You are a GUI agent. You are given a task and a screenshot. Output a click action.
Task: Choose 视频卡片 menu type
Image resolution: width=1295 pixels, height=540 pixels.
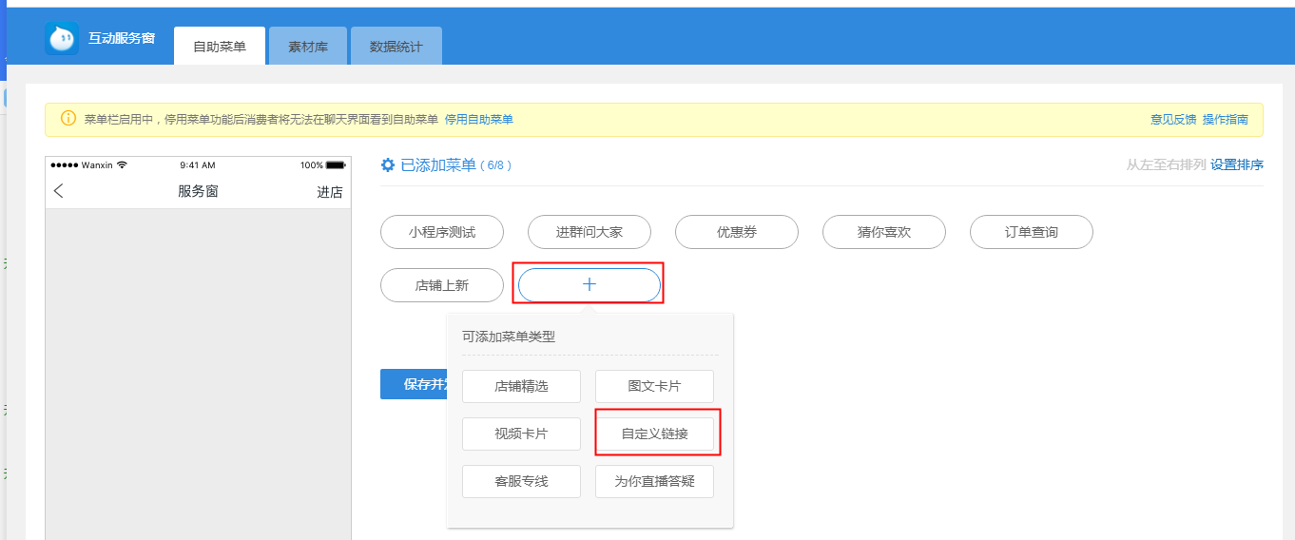[x=521, y=434]
